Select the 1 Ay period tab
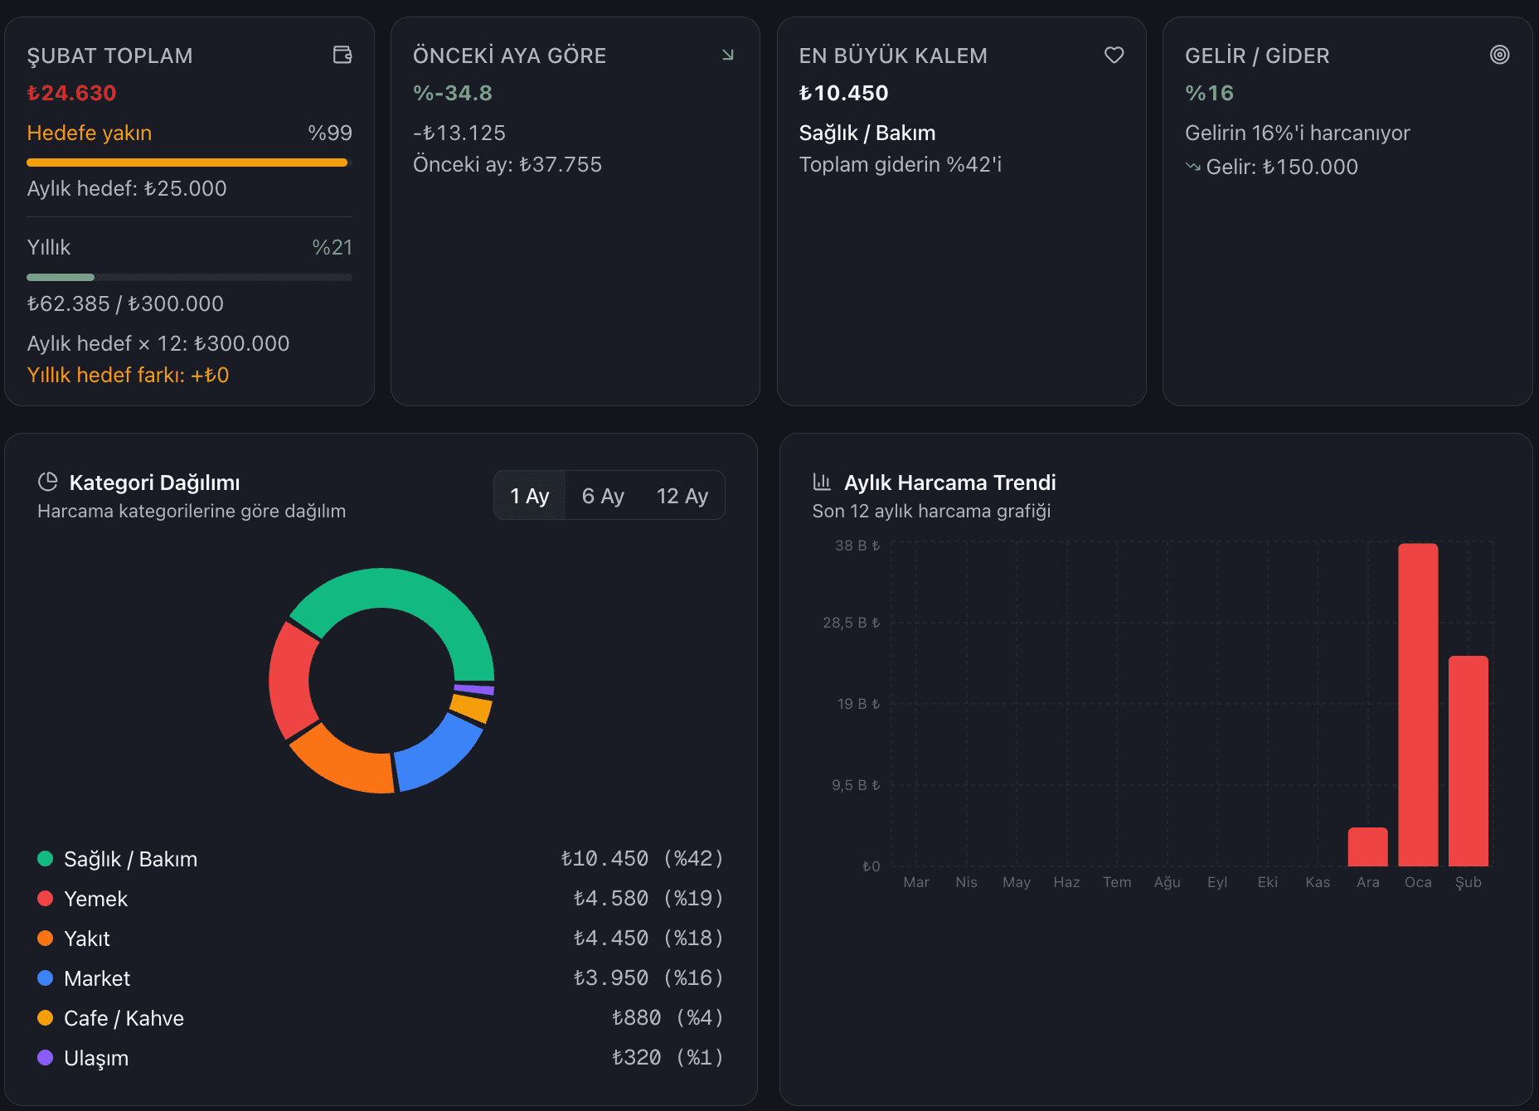The height and width of the screenshot is (1111, 1539). [529, 496]
